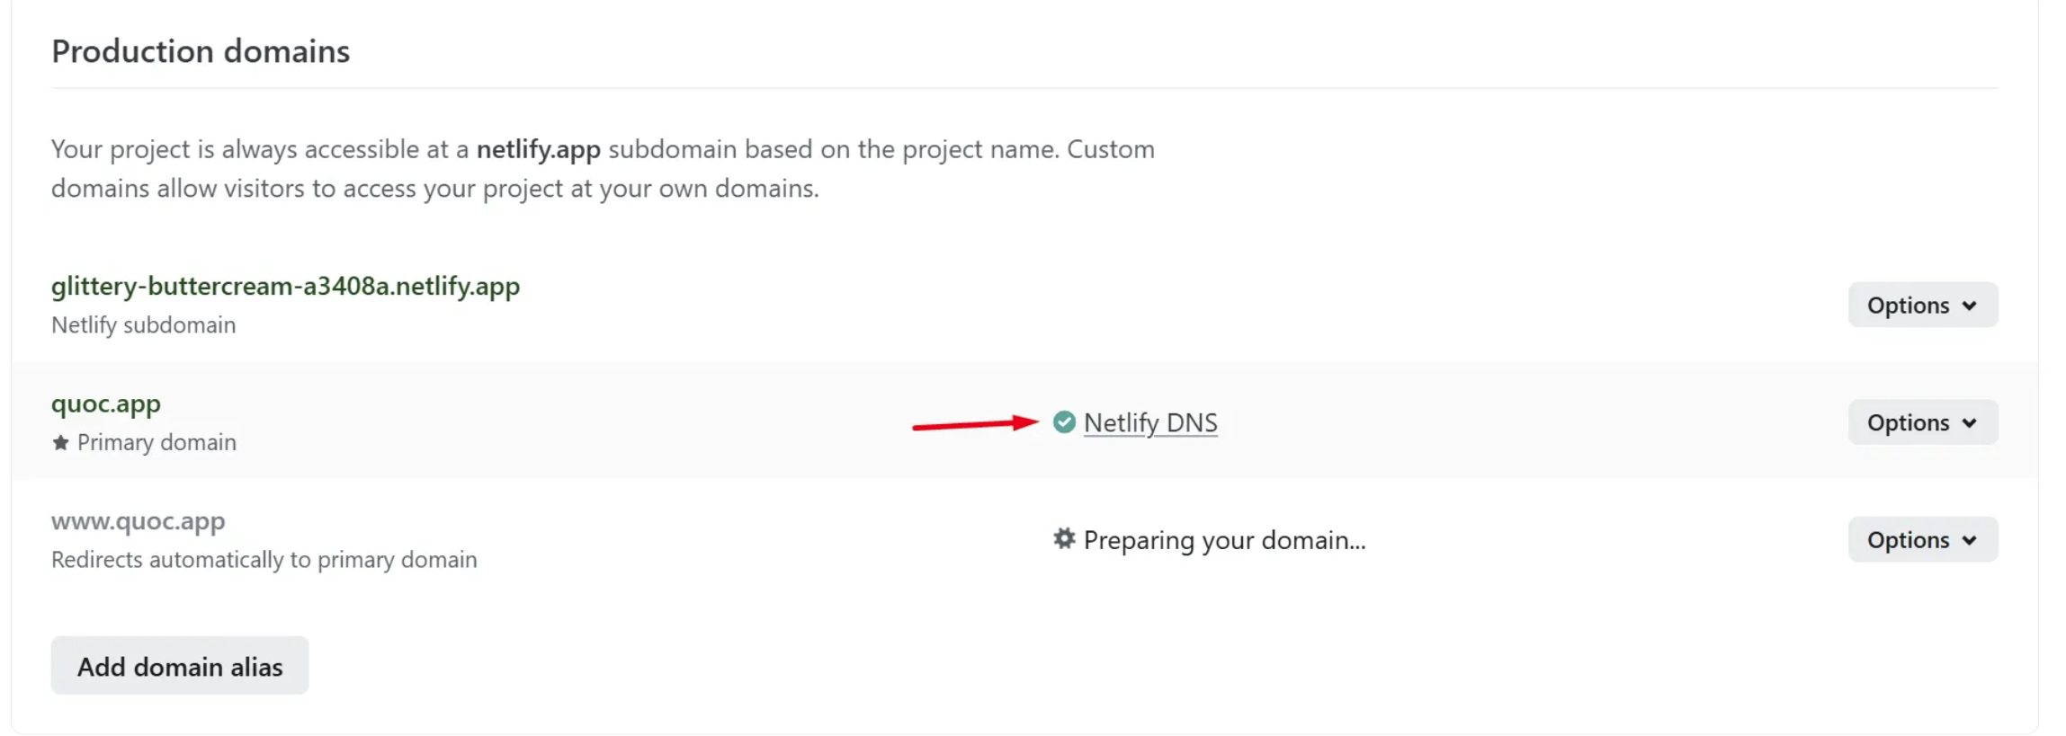Open the quoc.app primary domain link
The image size is (2066, 736).
tap(106, 403)
